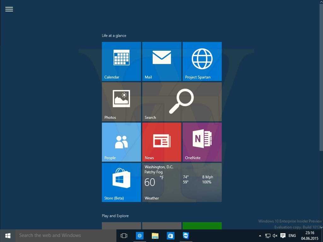
Task: Open Task View from the taskbar
Action: (x=124, y=235)
